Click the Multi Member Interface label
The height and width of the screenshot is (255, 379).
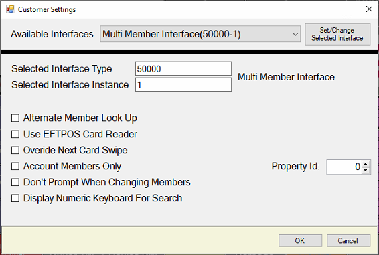(286, 77)
